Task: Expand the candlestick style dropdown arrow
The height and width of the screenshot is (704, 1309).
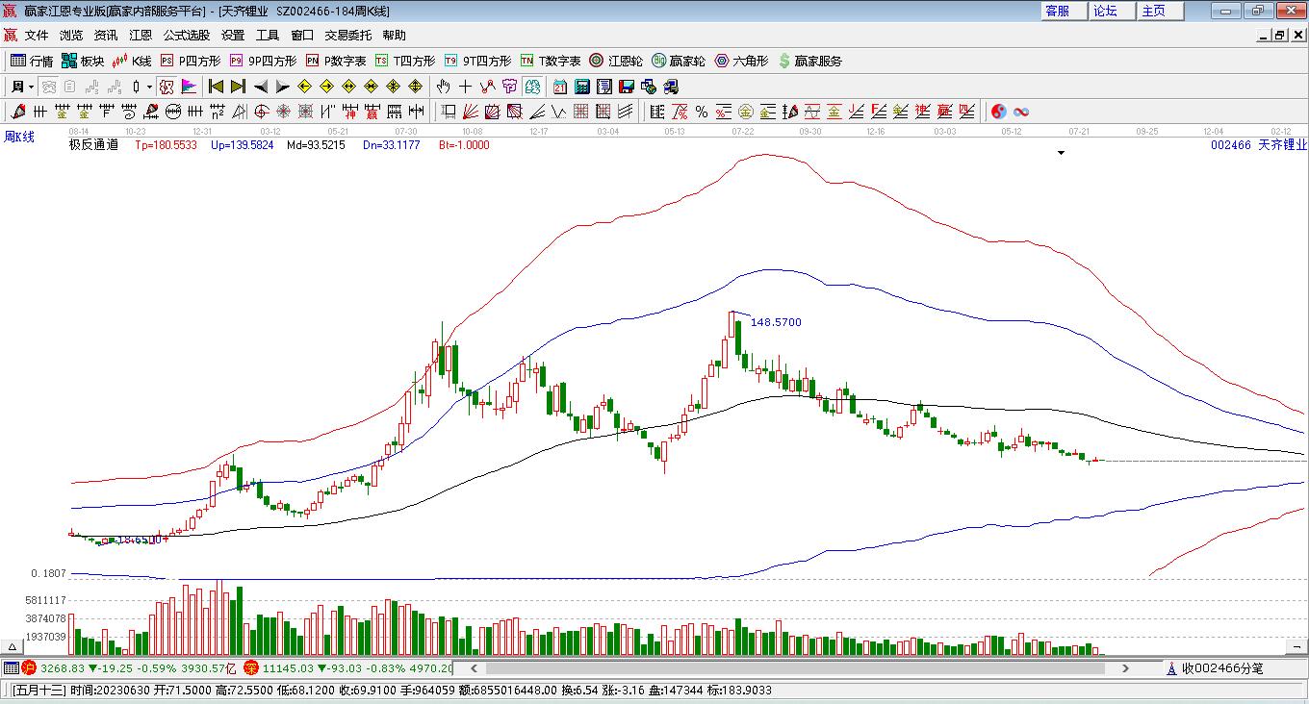Action: [149, 87]
